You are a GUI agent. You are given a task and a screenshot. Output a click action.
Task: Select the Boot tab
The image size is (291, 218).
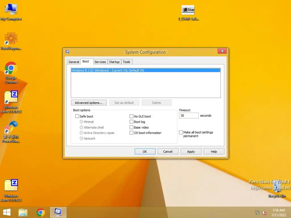pos(86,61)
